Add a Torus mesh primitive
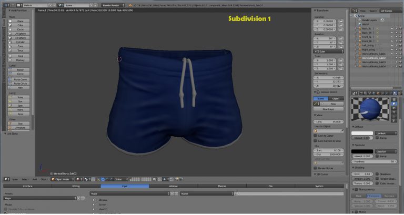This screenshot has width=404, height=215. (20, 50)
